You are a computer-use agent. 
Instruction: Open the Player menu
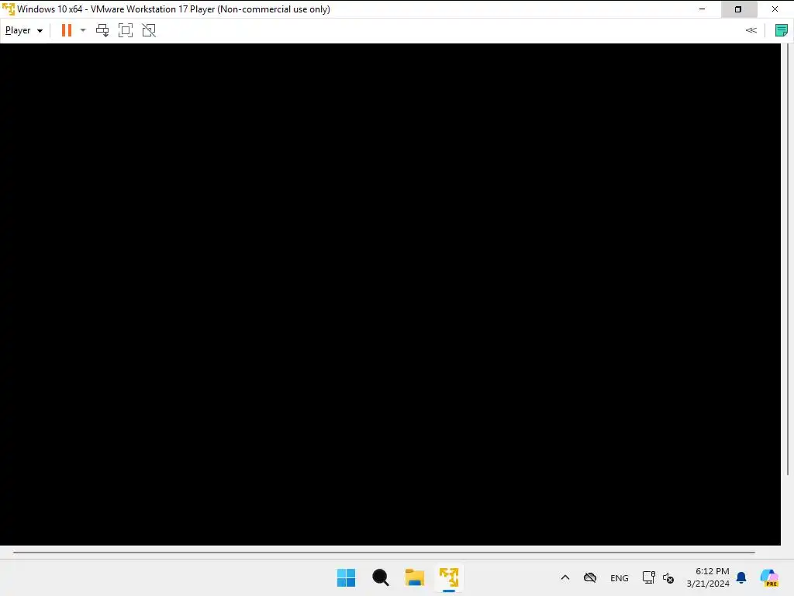coord(24,30)
